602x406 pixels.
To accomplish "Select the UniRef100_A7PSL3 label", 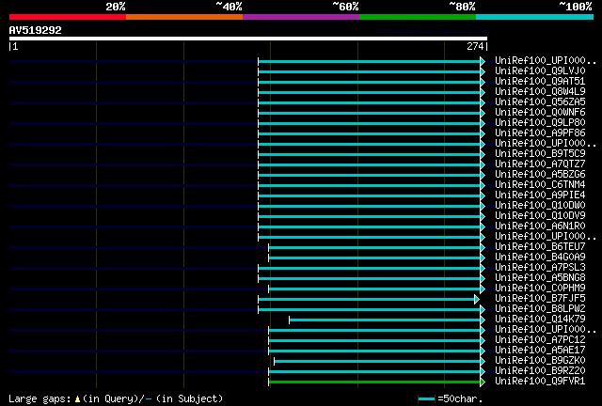I will click(x=540, y=268).
